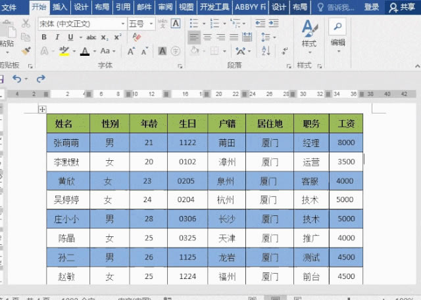This screenshot has height=300, width=421.
Task: Open the Paste options dropdown arrow
Action: click(7, 53)
